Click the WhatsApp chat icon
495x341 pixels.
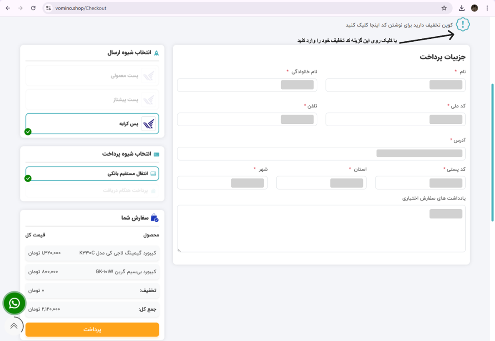click(15, 303)
